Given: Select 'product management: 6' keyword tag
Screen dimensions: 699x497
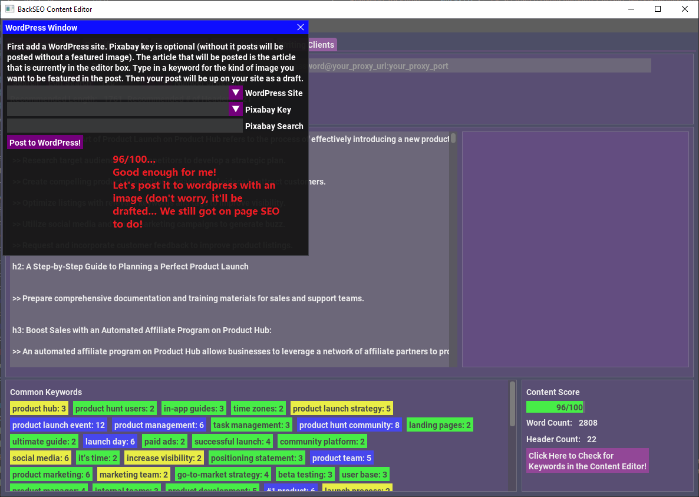Looking at the screenshot, I should [x=159, y=425].
